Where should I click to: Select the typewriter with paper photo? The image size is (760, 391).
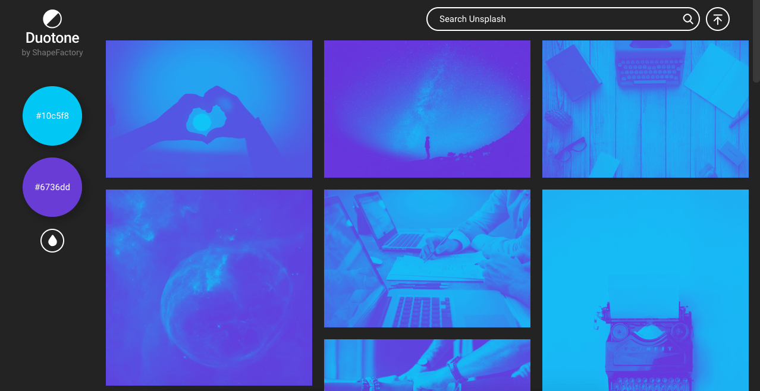click(645, 290)
